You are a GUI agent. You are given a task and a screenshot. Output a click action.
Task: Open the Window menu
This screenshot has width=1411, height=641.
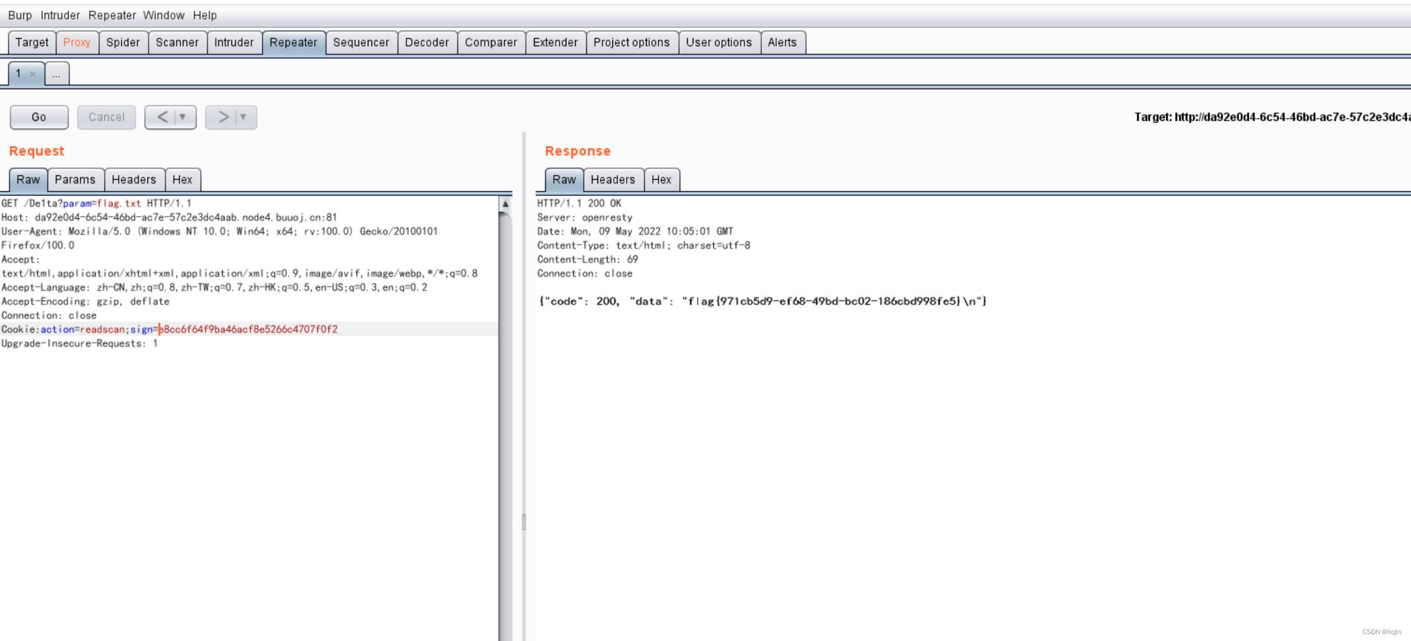[164, 15]
